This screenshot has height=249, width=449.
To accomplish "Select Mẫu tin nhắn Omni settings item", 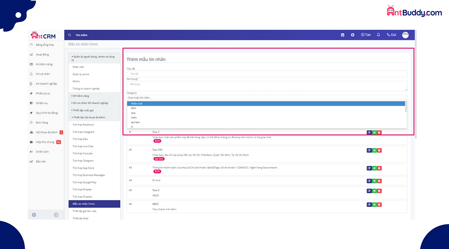I will 94,204.
